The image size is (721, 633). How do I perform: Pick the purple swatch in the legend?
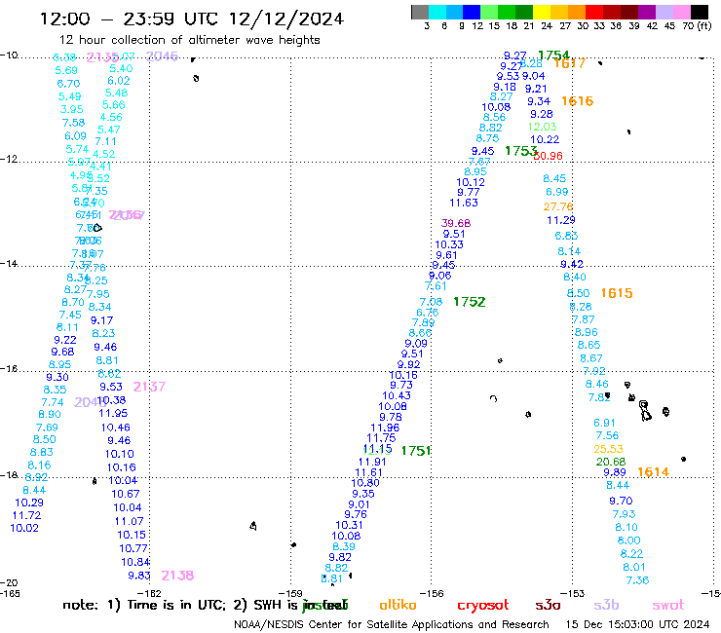coord(647,12)
